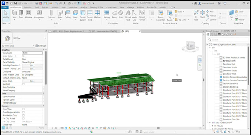Toggle the Sun Path checkbox
This screenshot has width=251, height=135.
23,84
